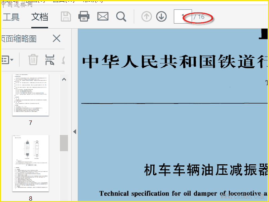Delete selected page with trash icon
The width and height of the screenshot is (269, 202).
[x=33, y=60]
